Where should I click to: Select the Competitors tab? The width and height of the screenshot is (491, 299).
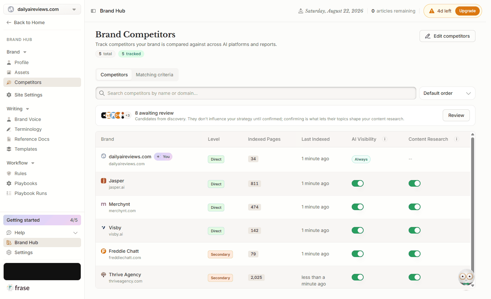114,75
